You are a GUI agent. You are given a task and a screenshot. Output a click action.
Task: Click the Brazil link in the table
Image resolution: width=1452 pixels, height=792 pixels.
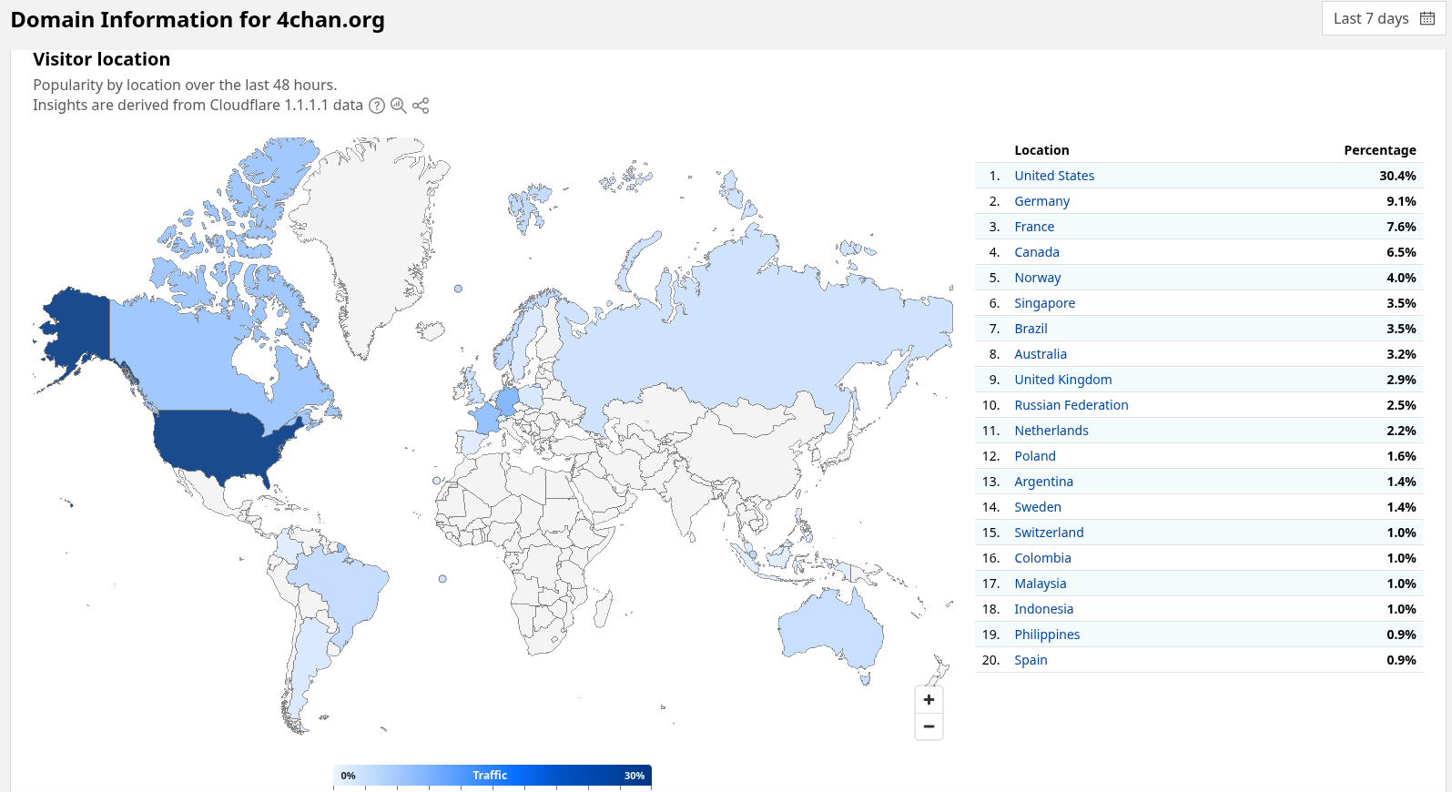tap(1031, 329)
